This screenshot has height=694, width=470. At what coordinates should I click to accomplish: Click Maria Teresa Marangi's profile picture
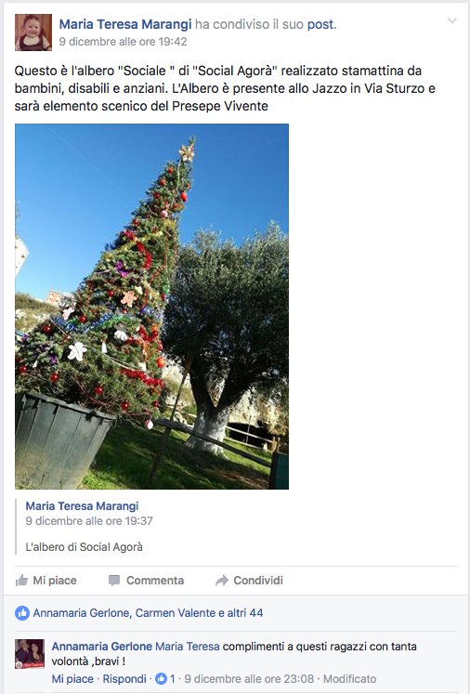tap(33, 33)
